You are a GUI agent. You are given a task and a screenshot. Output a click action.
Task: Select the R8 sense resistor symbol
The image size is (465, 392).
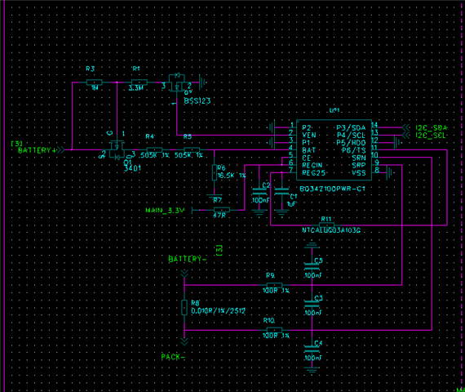[x=184, y=307]
